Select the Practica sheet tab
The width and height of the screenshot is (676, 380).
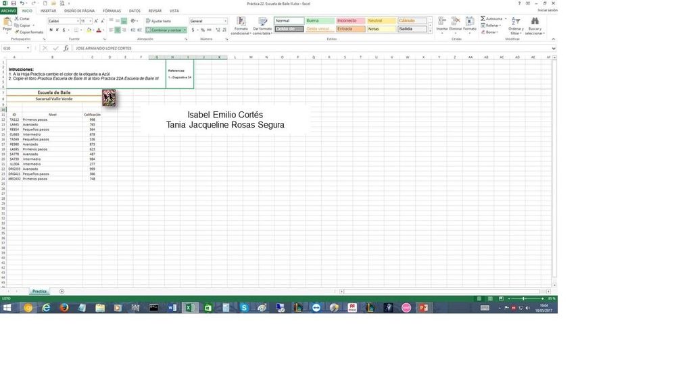click(40, 292)
